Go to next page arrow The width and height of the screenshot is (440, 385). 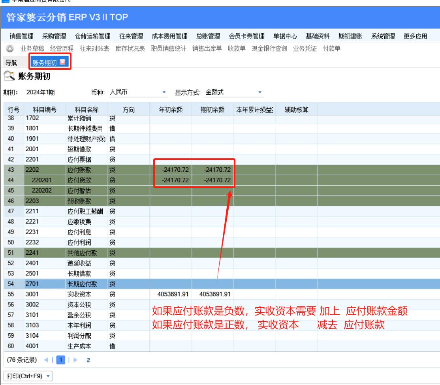click(x=75, y=360)
